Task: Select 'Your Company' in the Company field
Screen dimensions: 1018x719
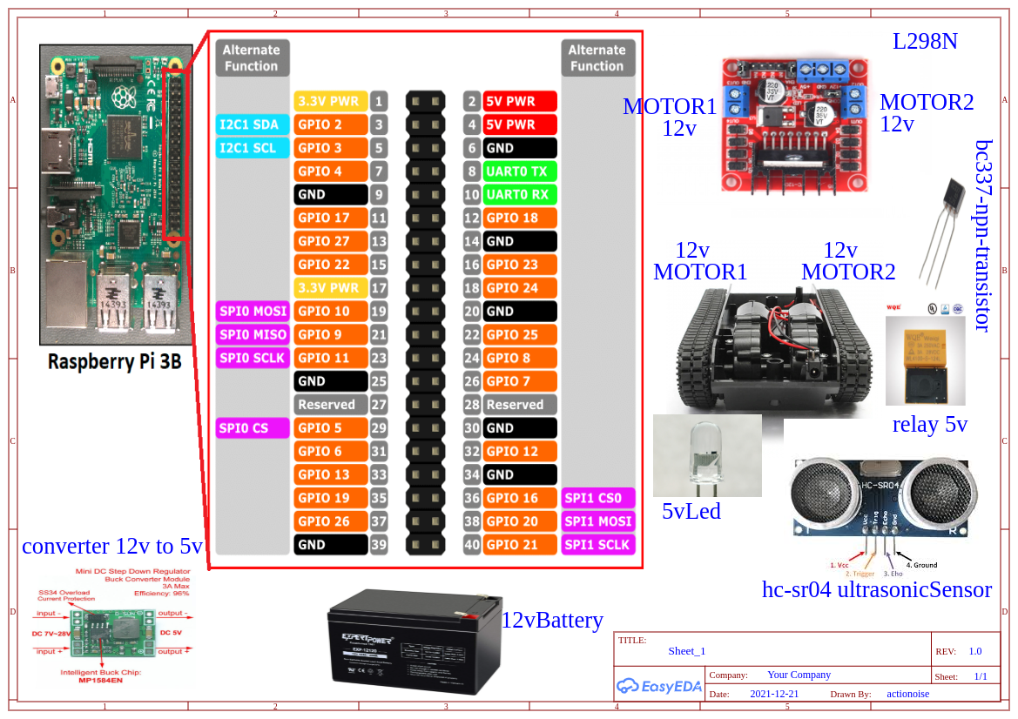Action: pyautogui.click(x=799, y=675)
